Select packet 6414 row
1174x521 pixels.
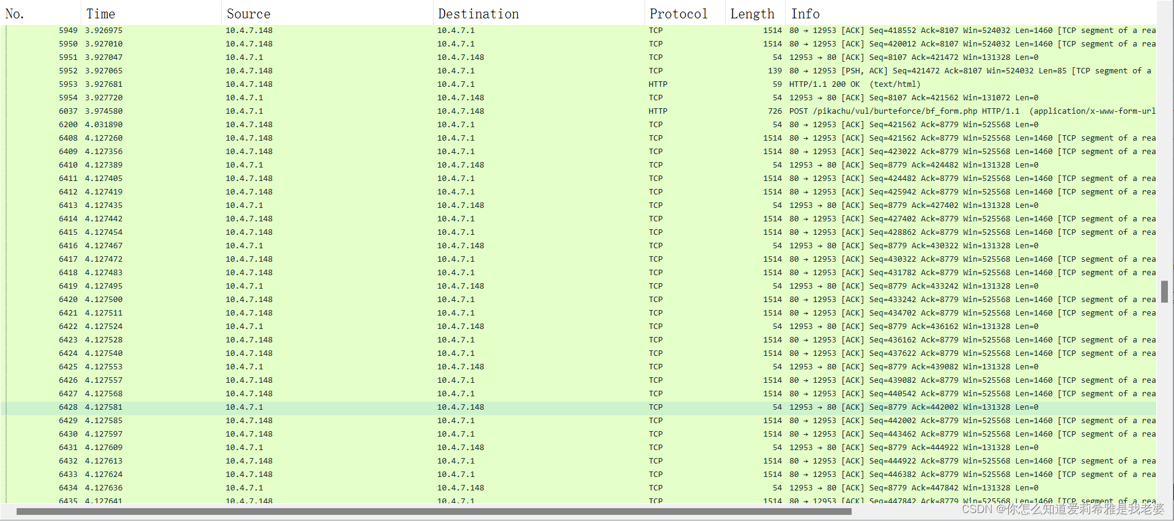(x=578, y=219)
